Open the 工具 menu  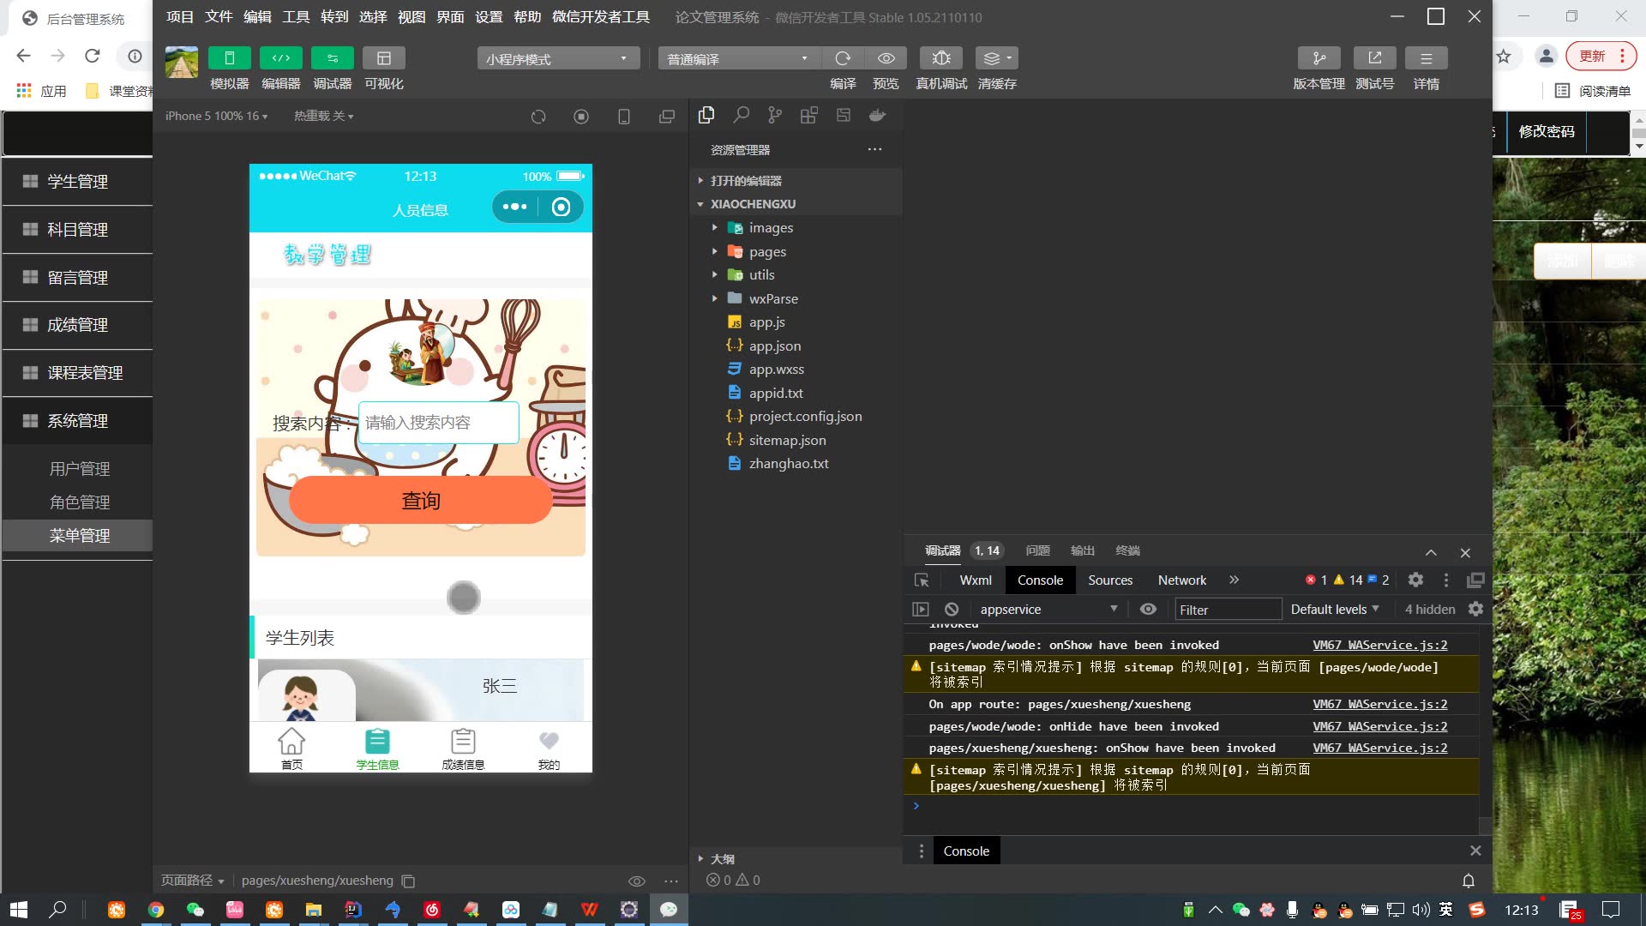pyautogui.click(x=296, y=17)
